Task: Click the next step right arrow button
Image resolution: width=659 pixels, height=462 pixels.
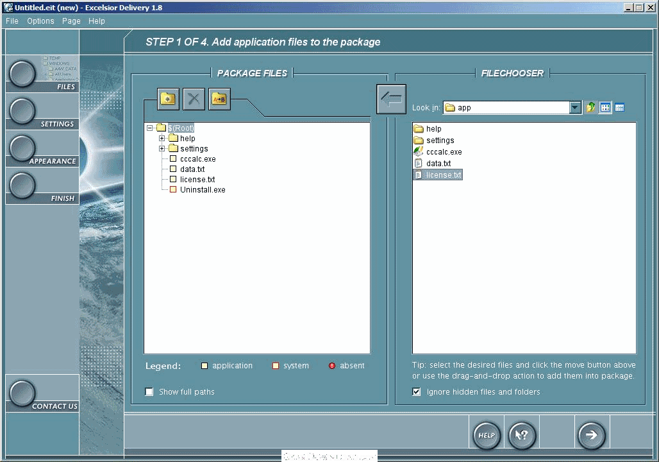Action: [x=591, y=435]
